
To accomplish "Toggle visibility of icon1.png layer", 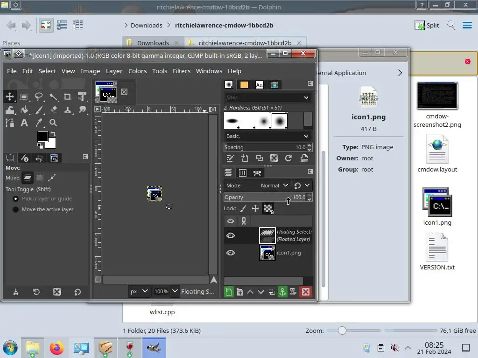I will tap(231, 253).
